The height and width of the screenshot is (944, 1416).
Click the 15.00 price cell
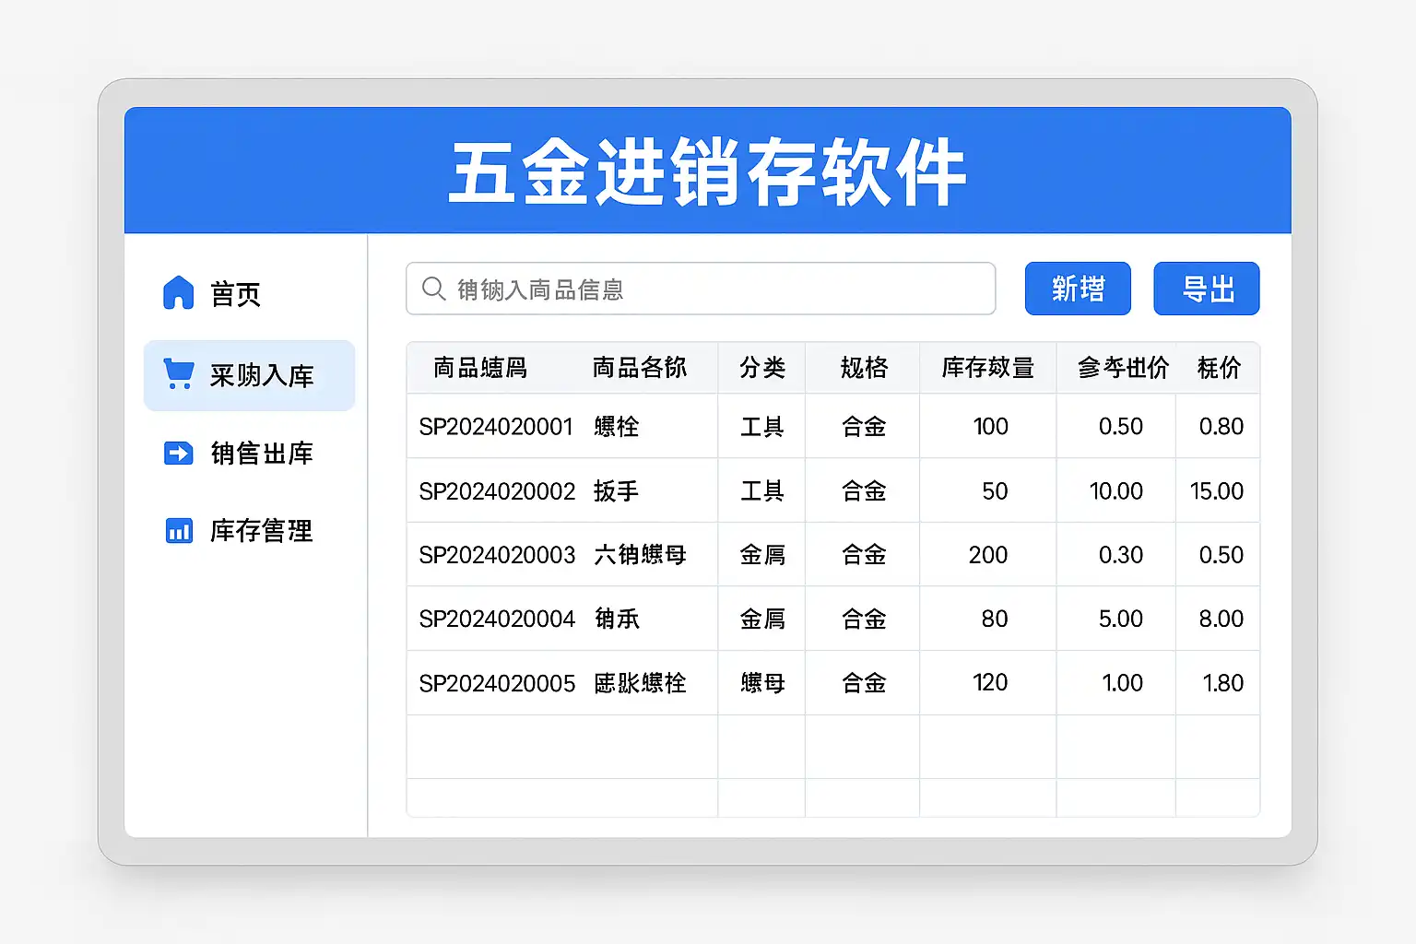tap(1216, 491)
